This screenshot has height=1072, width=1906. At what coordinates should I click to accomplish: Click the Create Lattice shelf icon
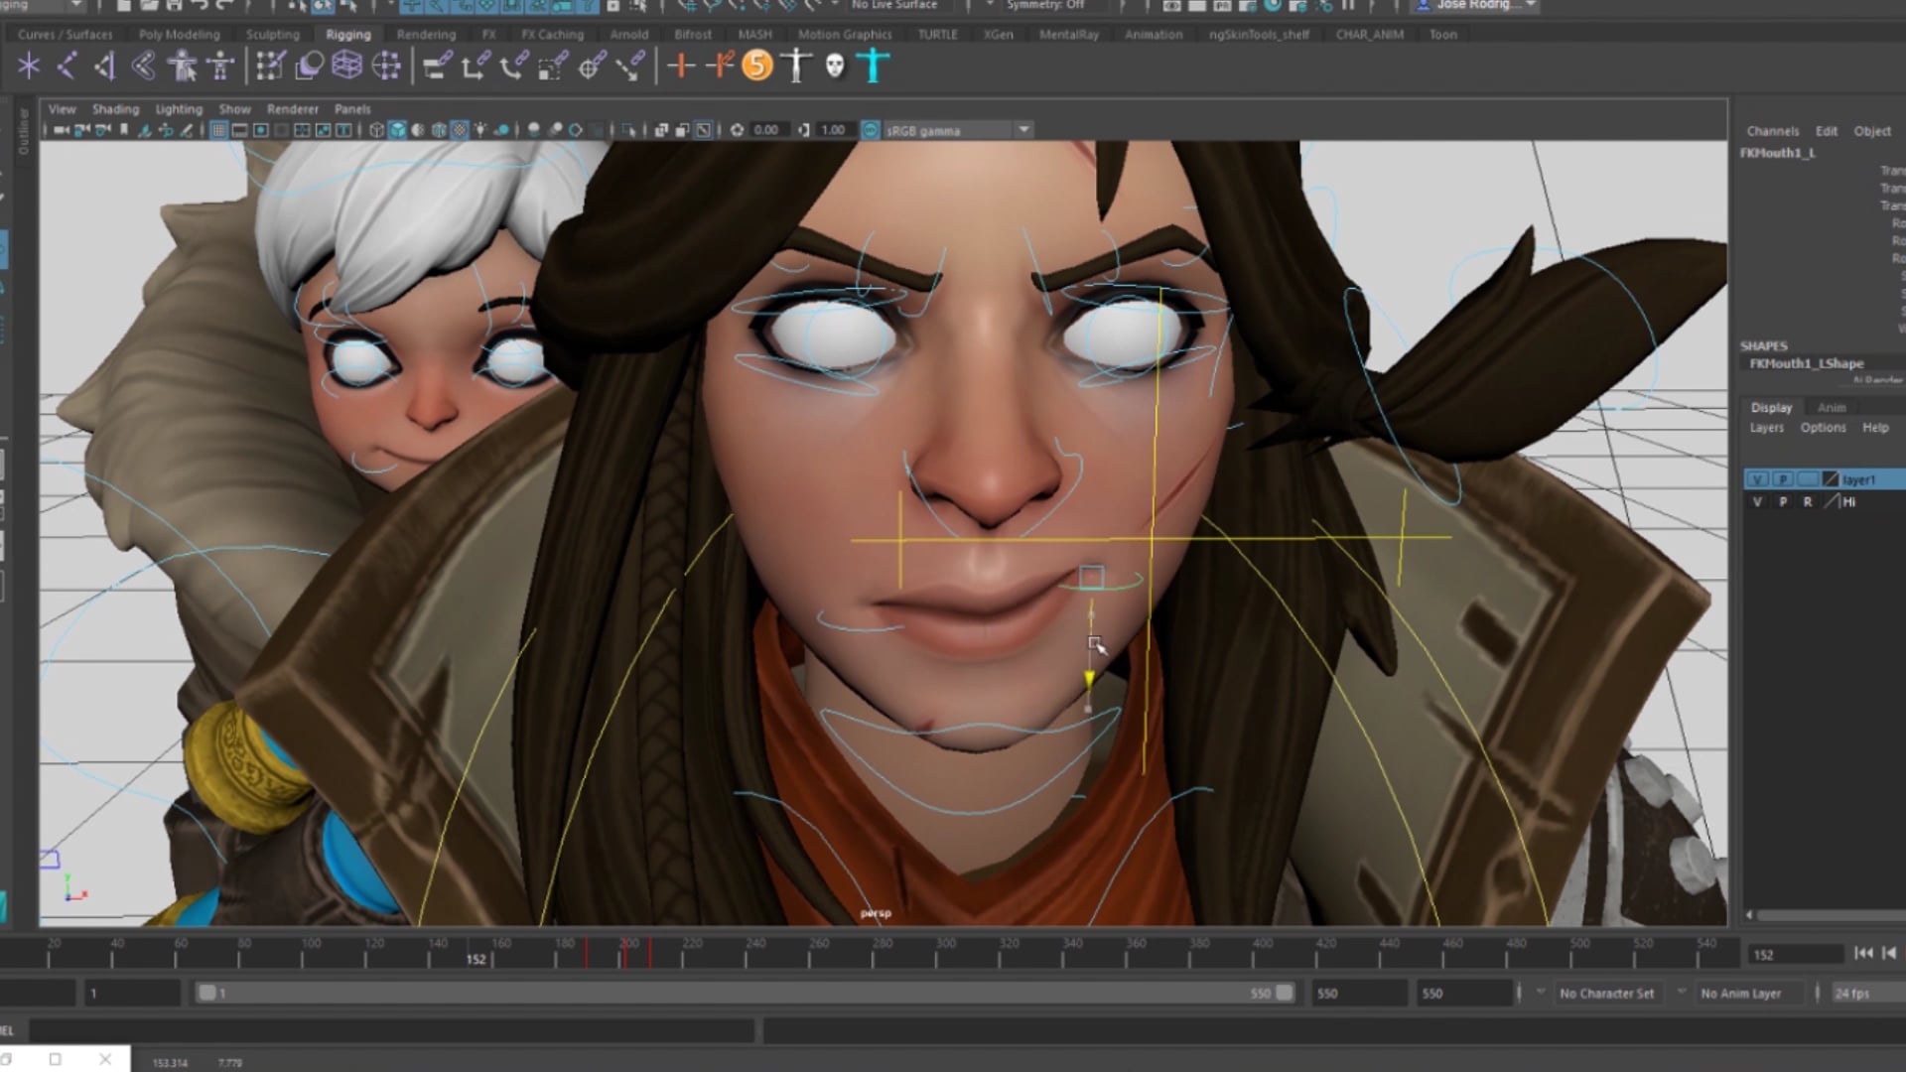pyautogui.click(x=346, y=67)
